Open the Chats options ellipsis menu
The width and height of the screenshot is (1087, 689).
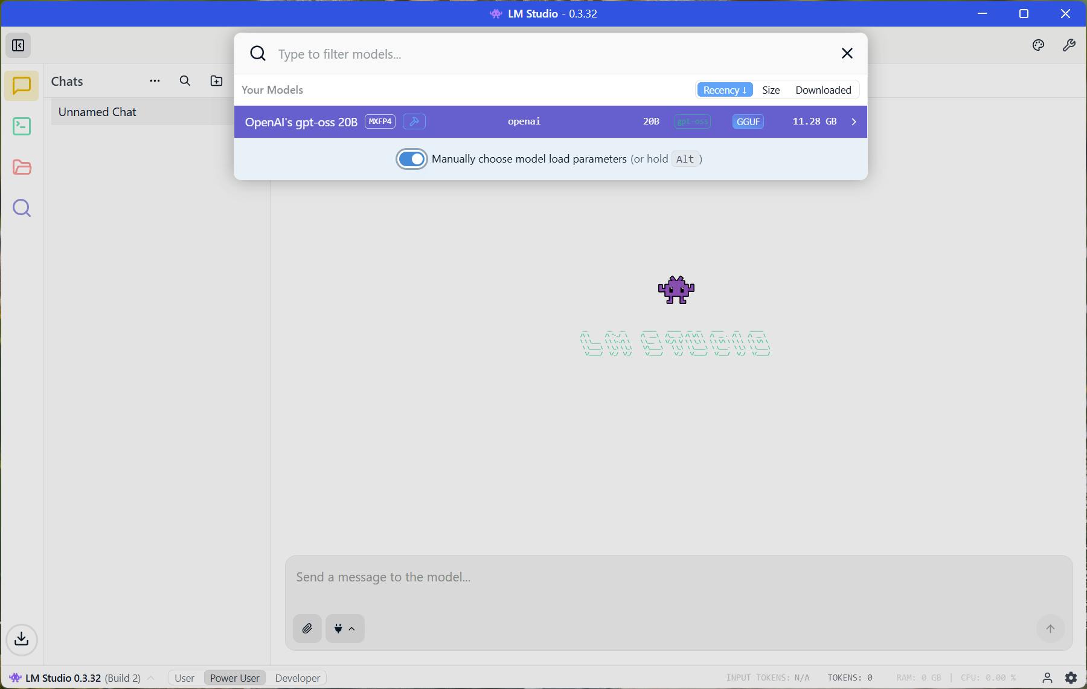click(x=155, y=80)
